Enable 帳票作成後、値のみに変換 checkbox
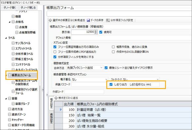The width and height of the screenshot is (192, 130). (113, 47)
